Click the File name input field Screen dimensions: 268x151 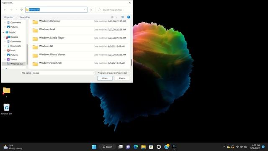click(63, 73)
